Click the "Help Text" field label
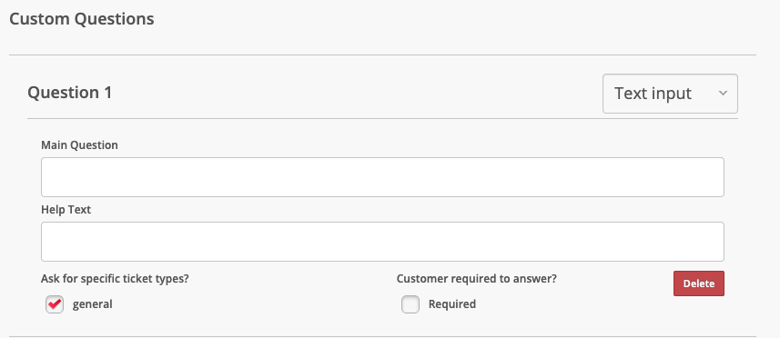 click(66, 210)
